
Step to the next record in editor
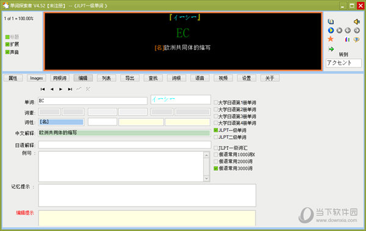click(x=60, y=89)
